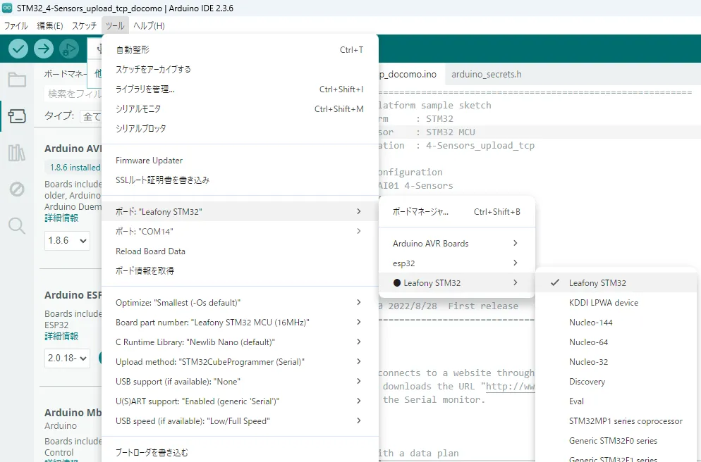Screen dimensions: 701x462
Task: Click the Verify sketch checkmark icon
Action: [18, 49]
